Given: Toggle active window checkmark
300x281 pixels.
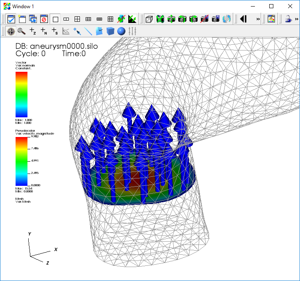Looking at the screenshot, I should tap(11, 19).
